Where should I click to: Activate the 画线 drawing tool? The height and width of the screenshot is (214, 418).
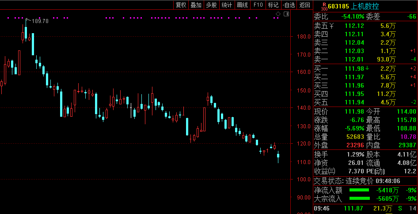click(242, 5)
